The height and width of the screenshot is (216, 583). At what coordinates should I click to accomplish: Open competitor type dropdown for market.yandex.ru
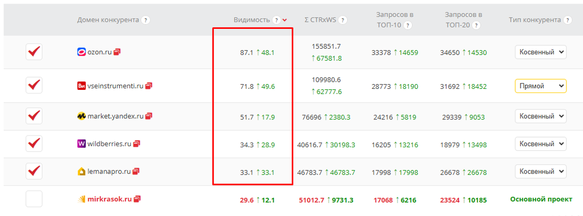[x=541, y=116]
